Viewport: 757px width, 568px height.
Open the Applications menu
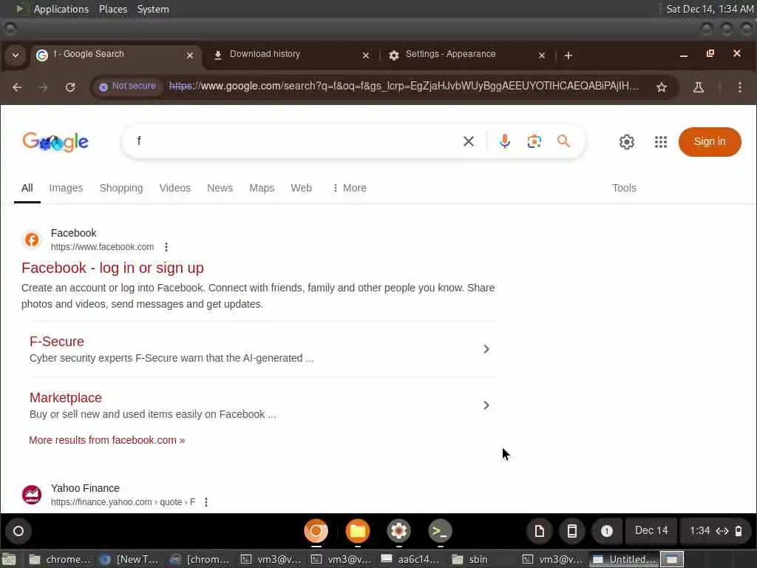point(53,9)
